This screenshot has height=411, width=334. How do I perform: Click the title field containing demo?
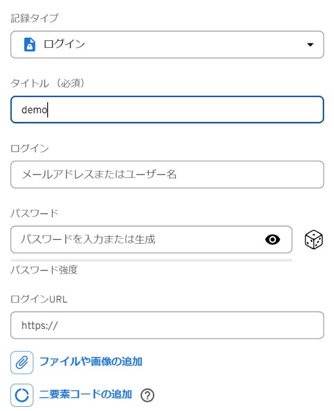(x=167, y=110)
